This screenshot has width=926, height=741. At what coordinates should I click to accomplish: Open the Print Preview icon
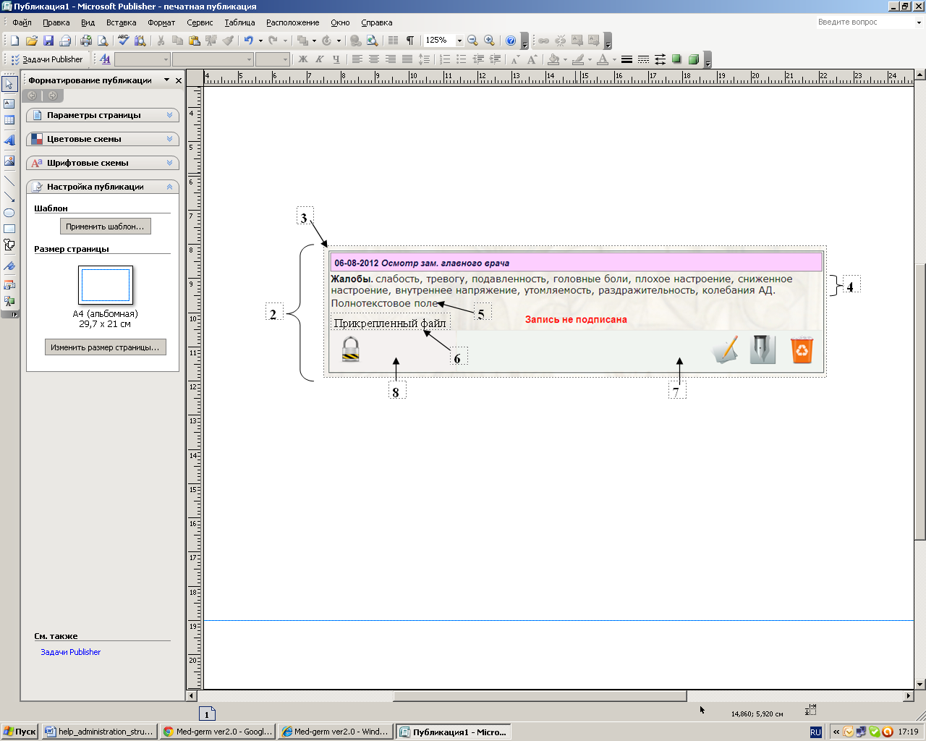pos(103,41)
